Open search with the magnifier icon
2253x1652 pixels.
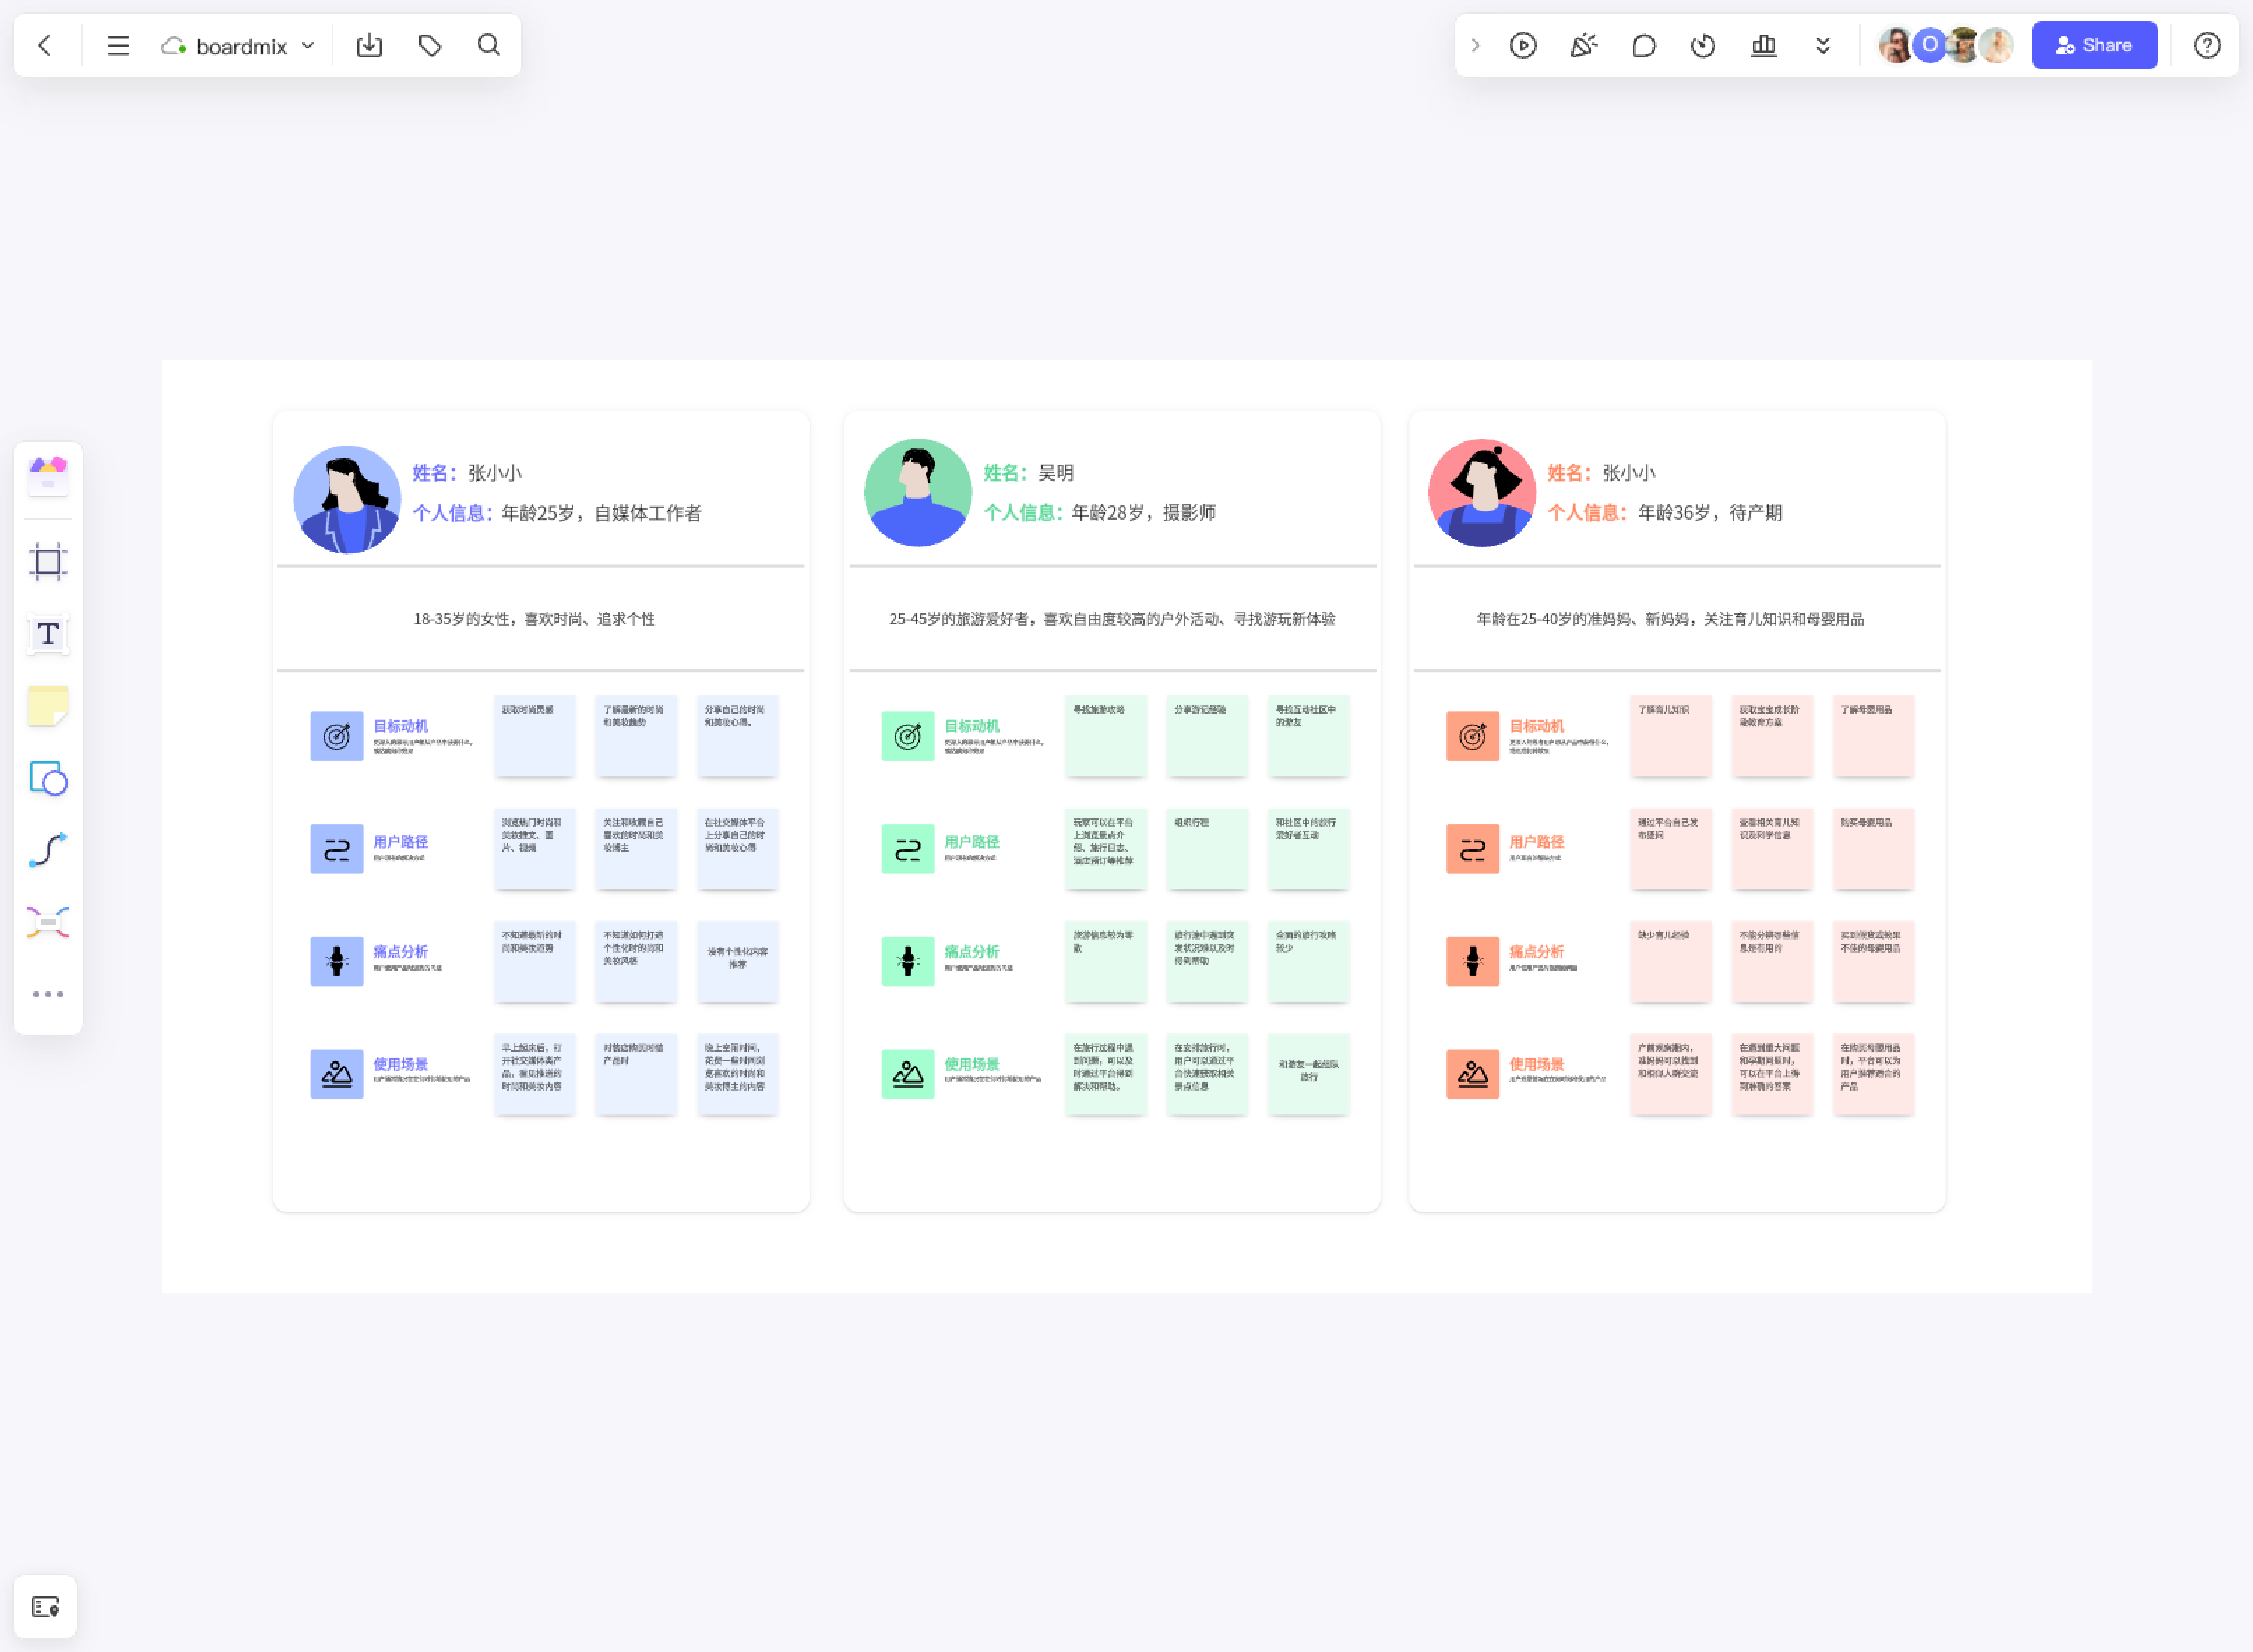489,45
